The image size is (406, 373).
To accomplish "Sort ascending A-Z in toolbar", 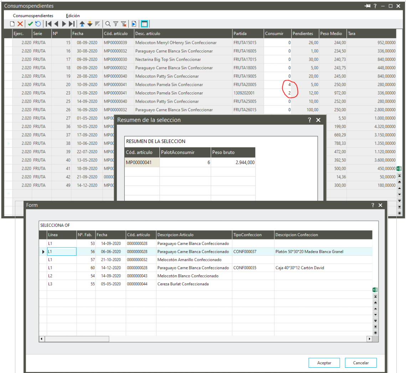I will [82, 24].
